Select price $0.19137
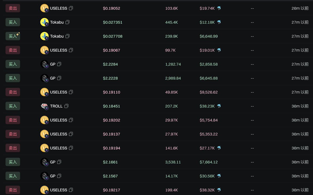The width and height of the screenshot is (313, 195). click(111, 134)
